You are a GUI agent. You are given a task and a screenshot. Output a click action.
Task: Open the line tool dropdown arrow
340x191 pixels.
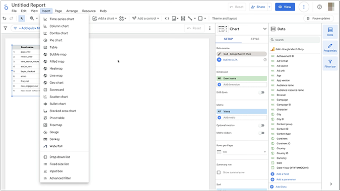click(x=195, y=19)
